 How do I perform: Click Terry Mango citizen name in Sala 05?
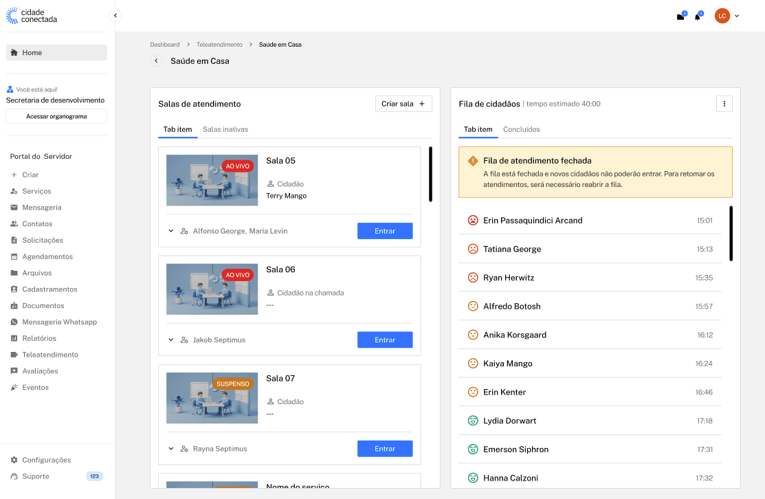click(x=287, y=196)
